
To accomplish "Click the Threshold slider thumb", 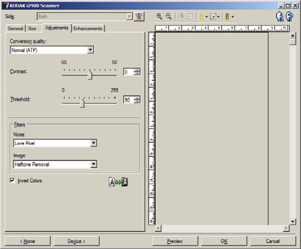I will click(82, 103).
